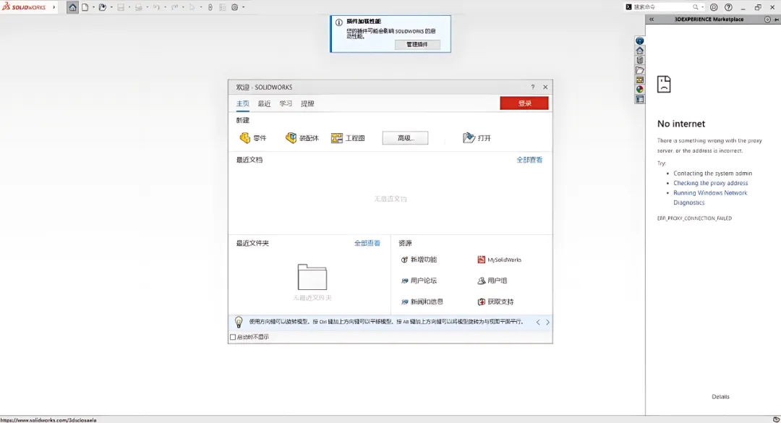Choose the Select cursor tool icon
Screen dimensions: 781x423
192,7
